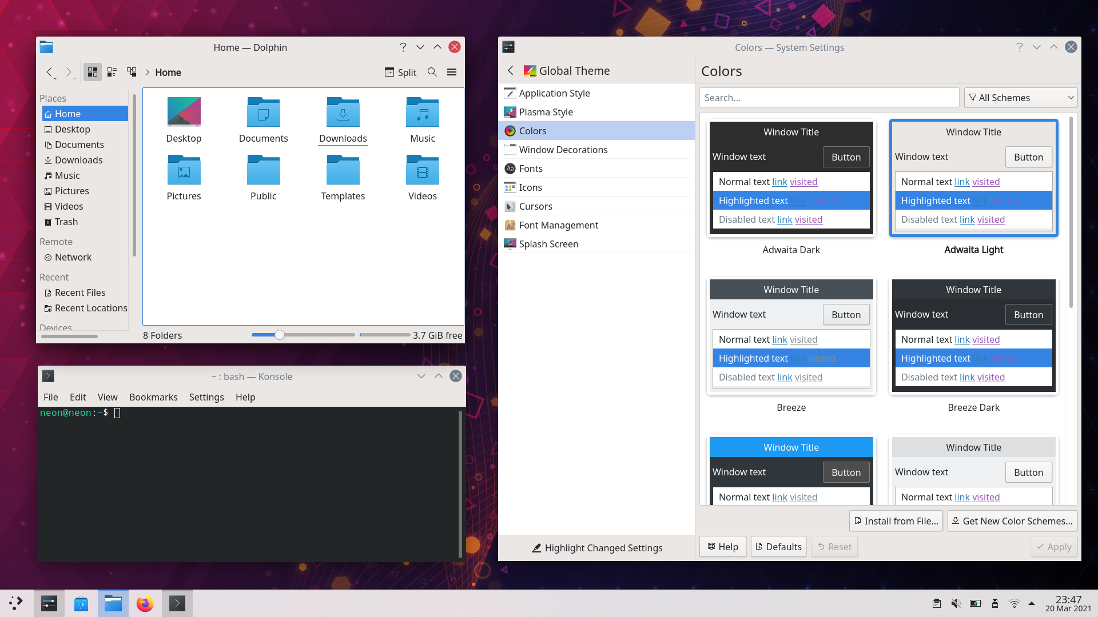Launch Firefox from the taskbar
This screenshot has height=617, width=1098.
tap(145, 603)
